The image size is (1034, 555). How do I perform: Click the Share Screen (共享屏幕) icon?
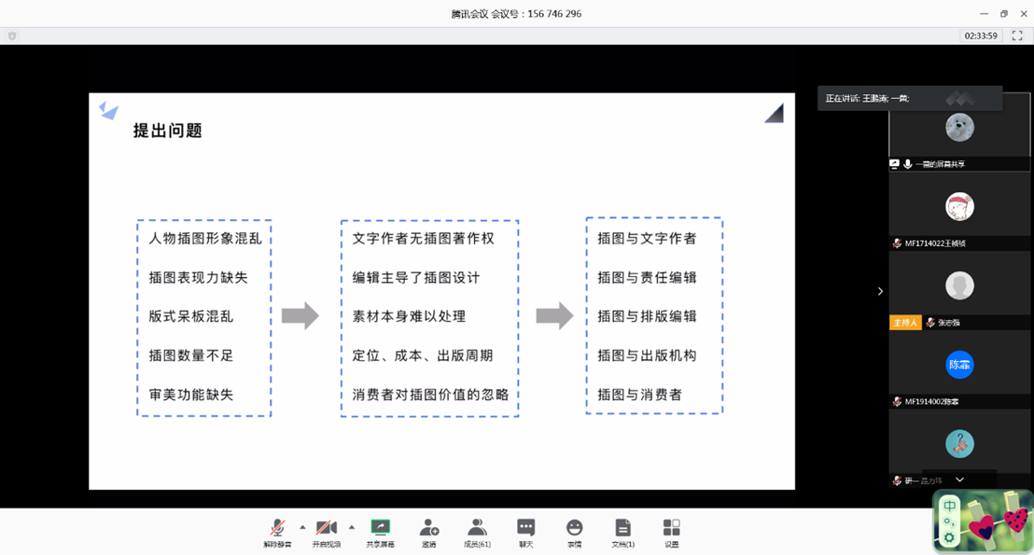pyautogui.click(x=380, y=529)
